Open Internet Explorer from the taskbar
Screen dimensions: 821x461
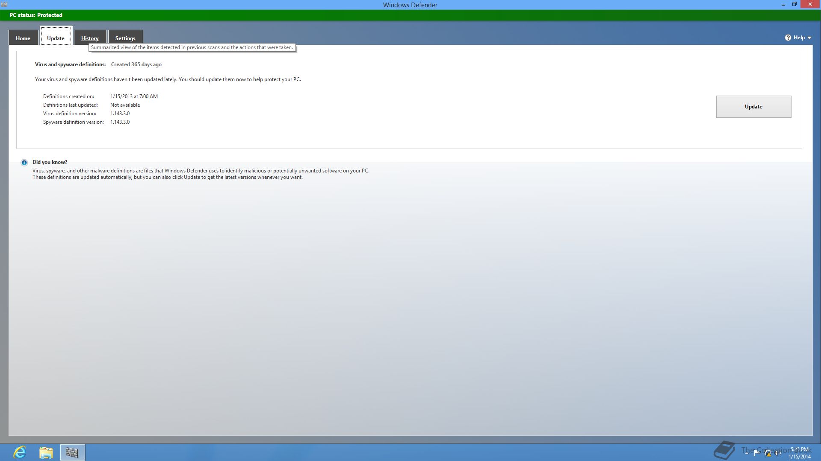20,452
